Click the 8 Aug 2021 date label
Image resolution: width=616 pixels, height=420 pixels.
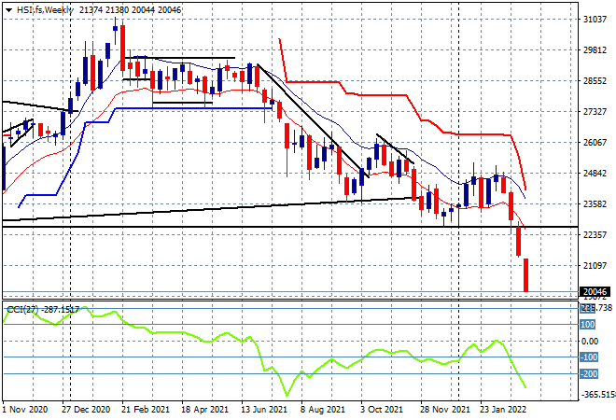point(323,410)
